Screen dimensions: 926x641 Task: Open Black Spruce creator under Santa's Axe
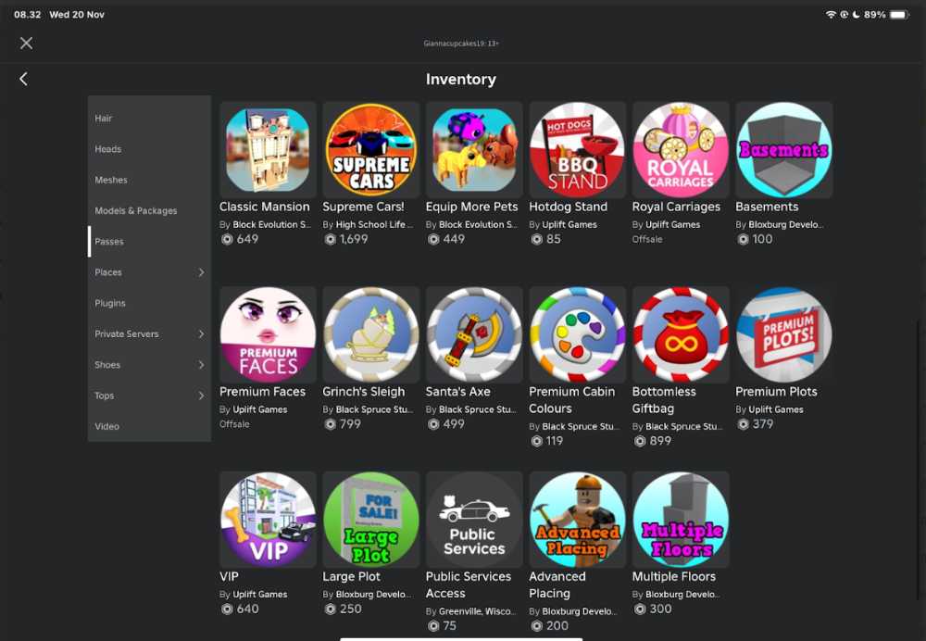pos(478,409)
